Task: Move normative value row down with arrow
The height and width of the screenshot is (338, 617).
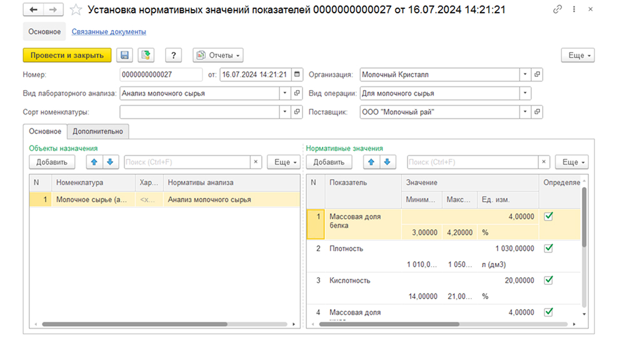Action: pyautogui.click(x=387, y=162)
